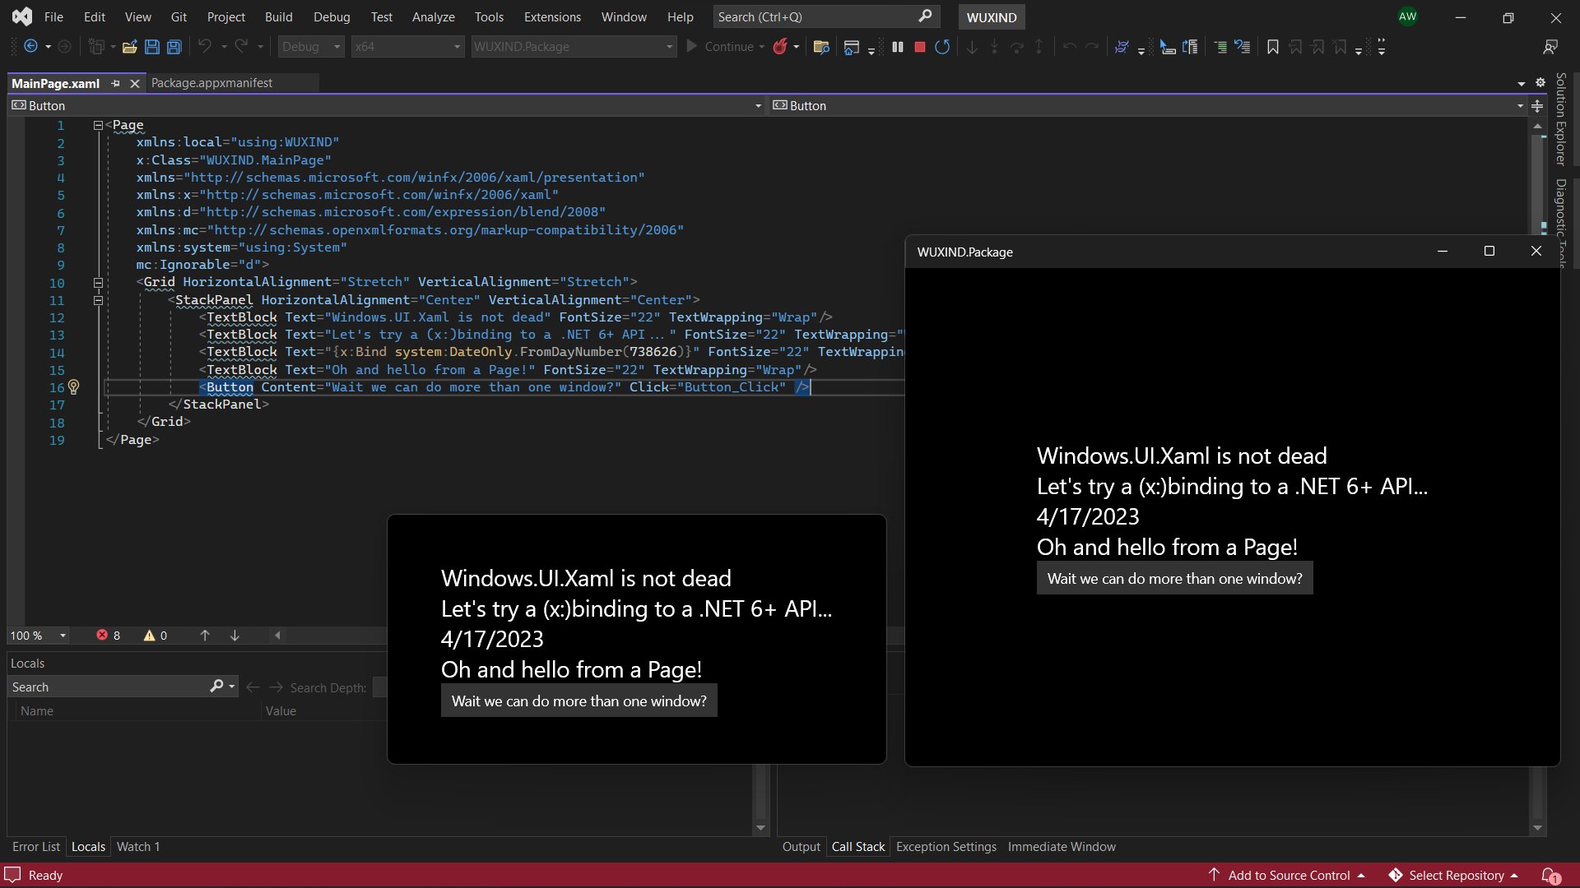Click the lightbulb on line 16
Screen dimensions: 1580x888
[x=74, y=387]
